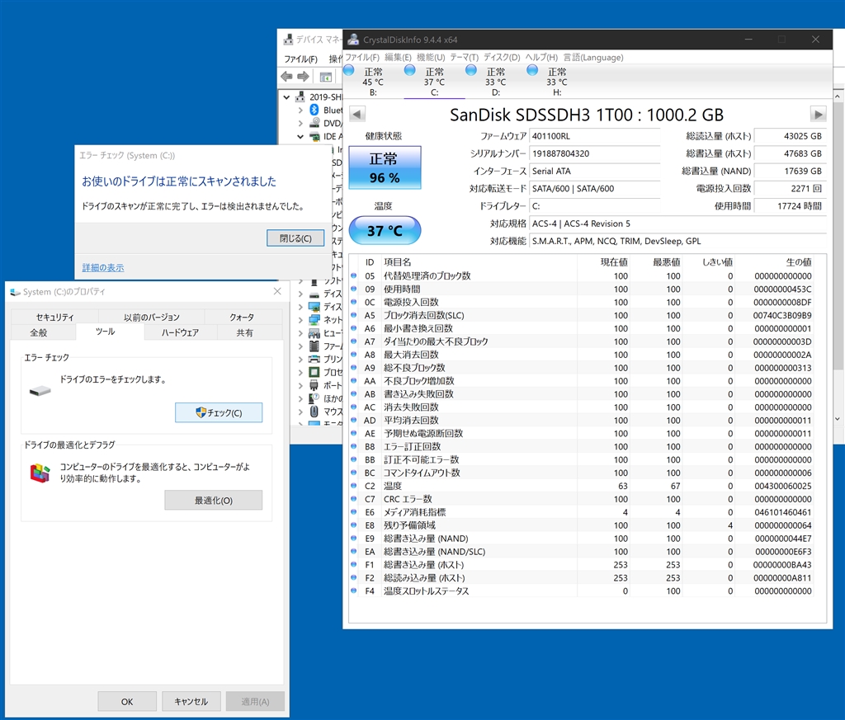Image resolution: width=845 pixels, height=720 pixels.
Task: Click the Bluetooth device icon in tree
Action: (314, 110)
